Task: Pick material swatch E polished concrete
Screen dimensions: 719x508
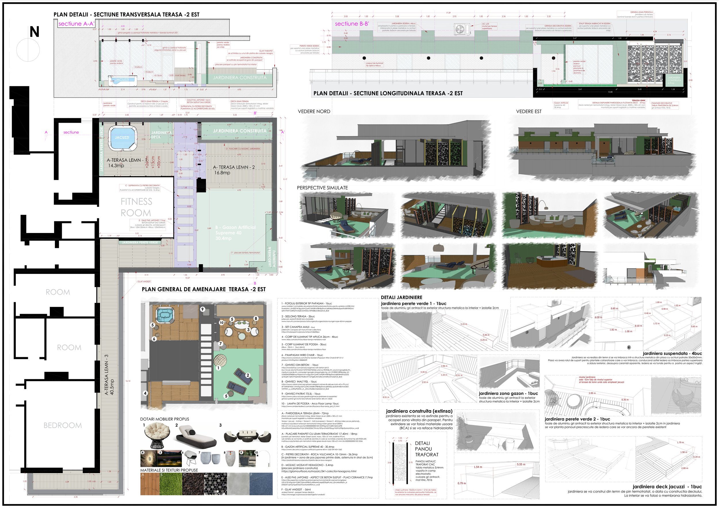Action: click(238, 484)
